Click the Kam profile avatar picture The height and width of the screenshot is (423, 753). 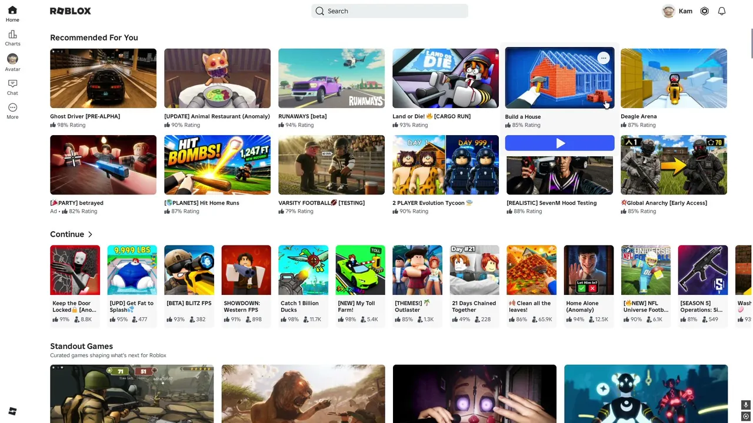pyautogui.click(x=668, y=11)
